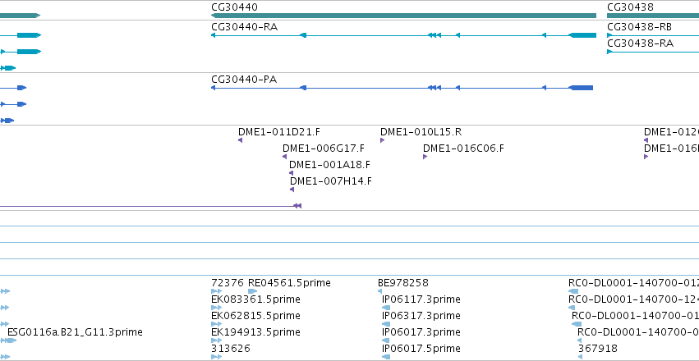The width and height of the screenshot is (699, 361).
Task: Open EST BE978258 label
Action: (403, 283)
